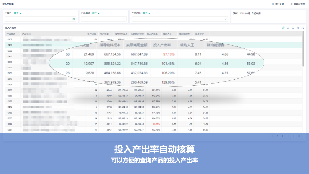
Task: Maximize the 投入产出率 table panel
Action: pyautogui.click(x=302, y=28)
